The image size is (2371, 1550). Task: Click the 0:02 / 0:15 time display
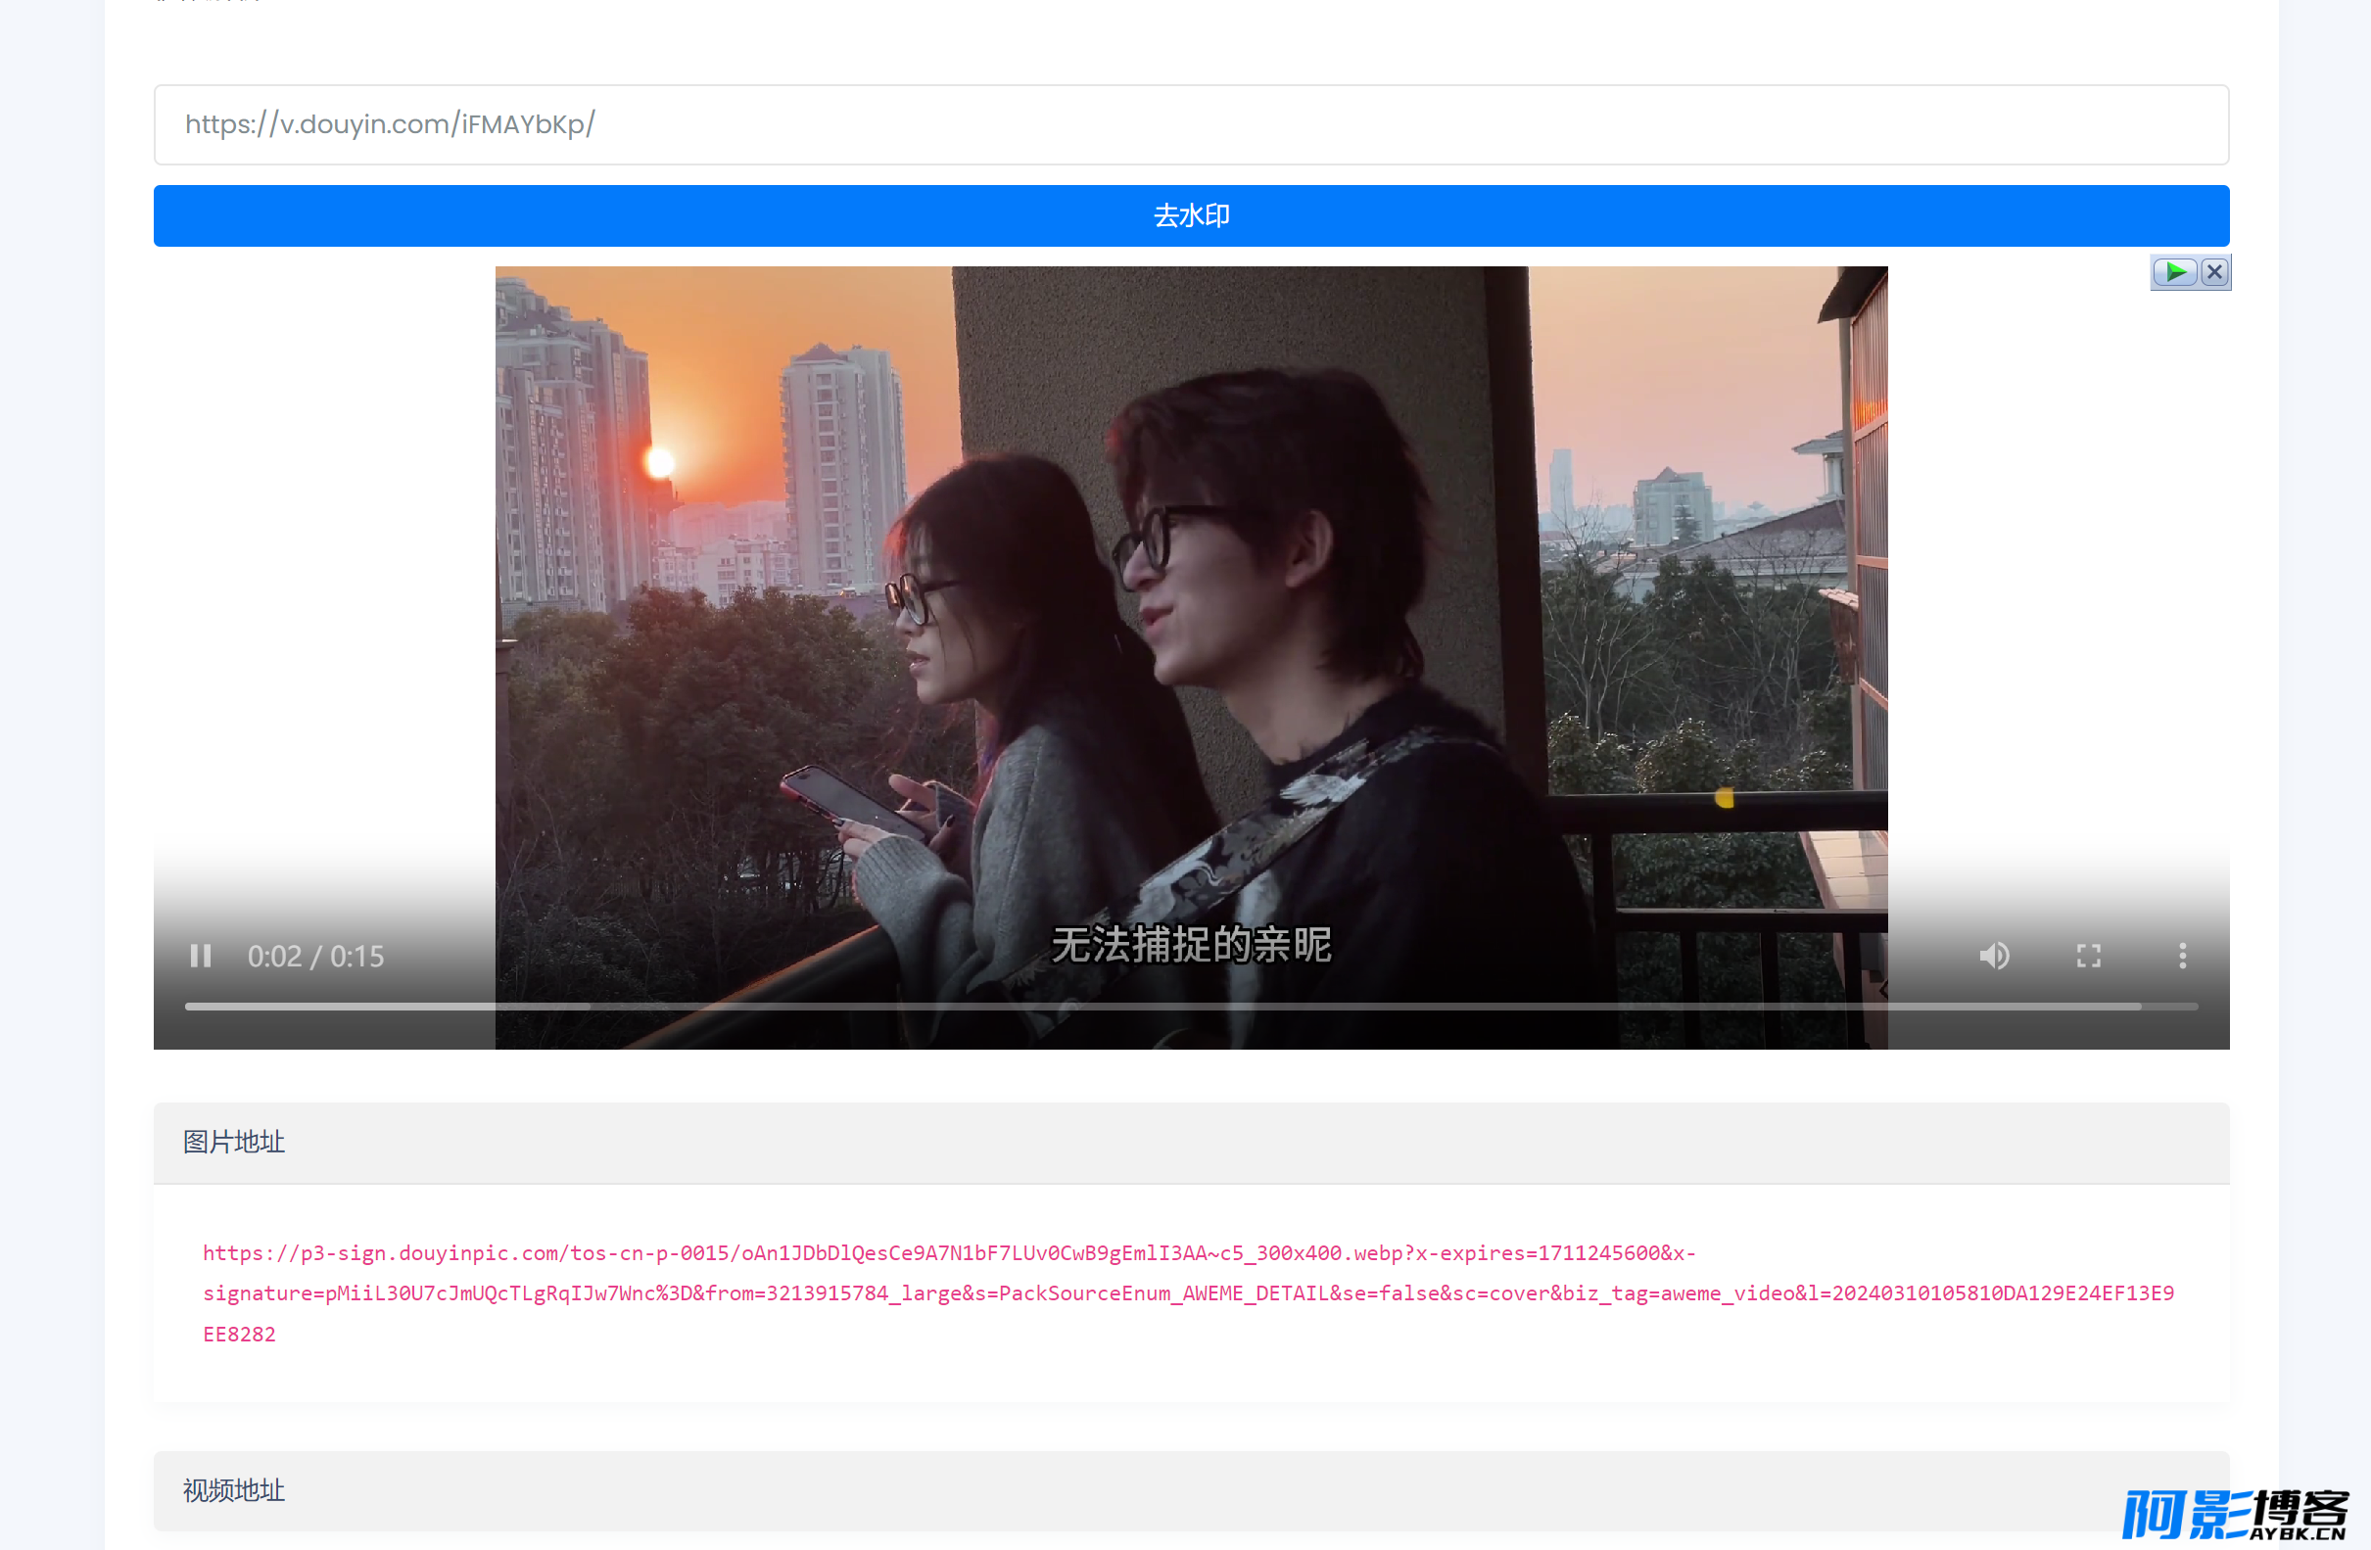click(315, 957)
